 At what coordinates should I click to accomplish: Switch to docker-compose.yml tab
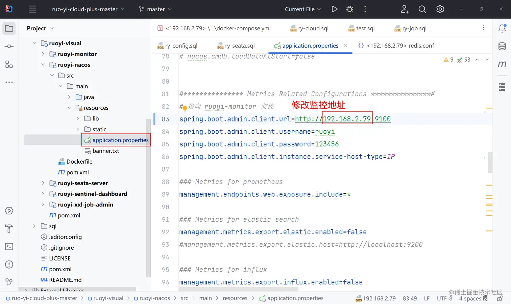tap(214, 28)
